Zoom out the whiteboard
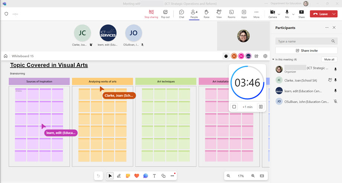The width and height of the screenshot is (342, 183). click(228, 176)
